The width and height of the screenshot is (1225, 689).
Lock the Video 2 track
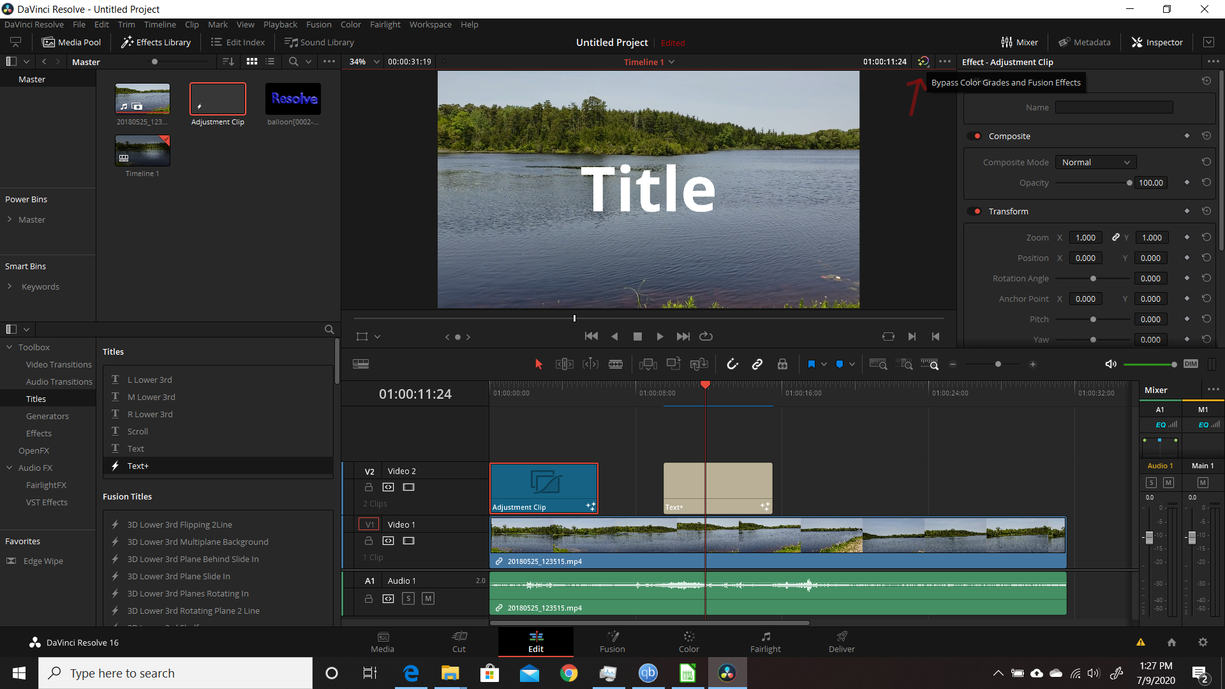pyautogui.click(x=368, y=487)
